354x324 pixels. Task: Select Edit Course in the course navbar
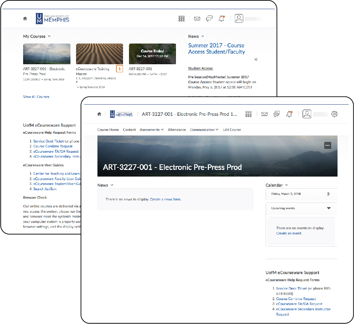(x=232, y=130)
